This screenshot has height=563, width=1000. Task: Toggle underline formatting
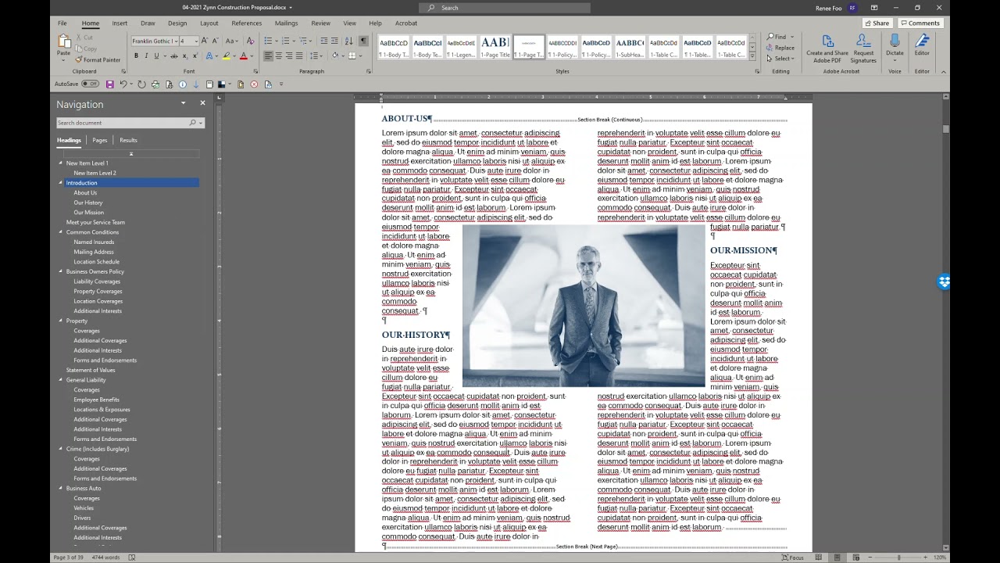[x=156, y=56]
